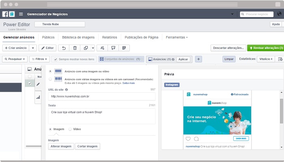Open the Vitalício statistics dropdown
The image size is (284, 162).
(x=266, y=59)
